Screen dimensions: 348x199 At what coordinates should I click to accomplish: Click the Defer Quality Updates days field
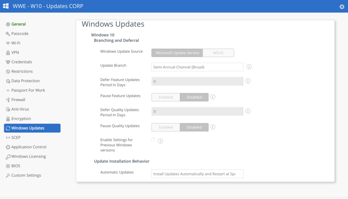tap(197, 111)
